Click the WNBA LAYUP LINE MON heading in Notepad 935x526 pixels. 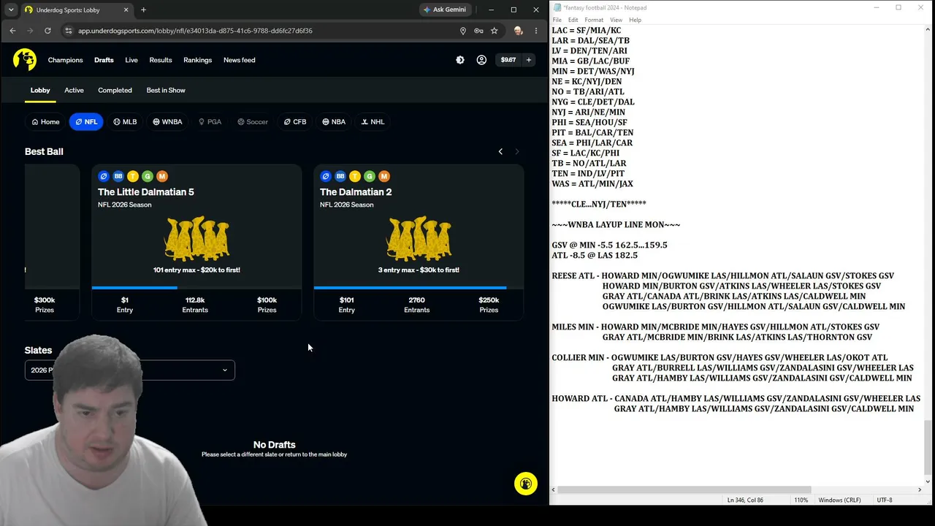(x=616, y=225)
